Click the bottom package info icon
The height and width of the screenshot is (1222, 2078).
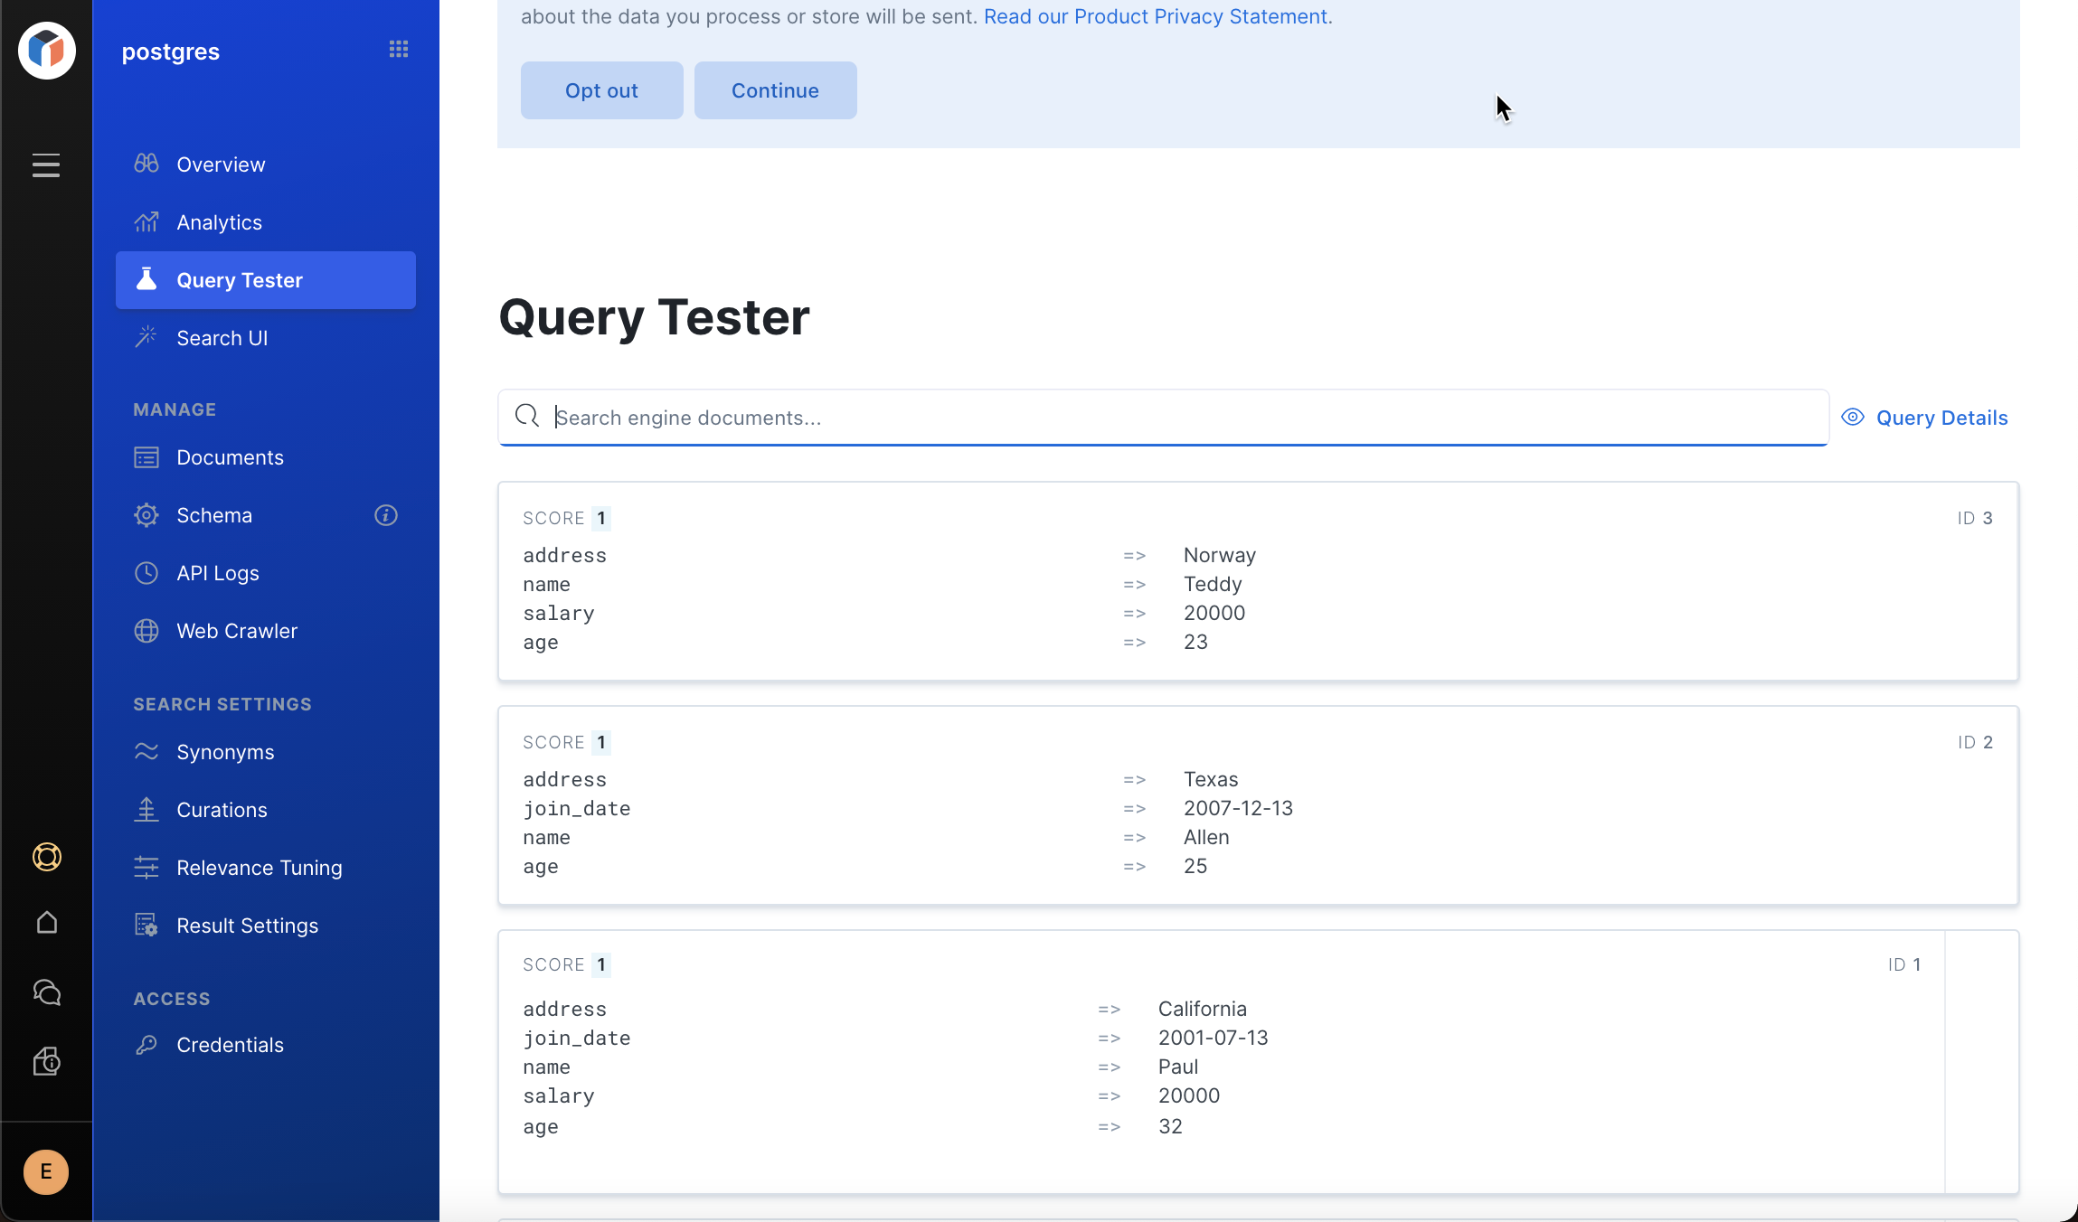point(46,1061)
